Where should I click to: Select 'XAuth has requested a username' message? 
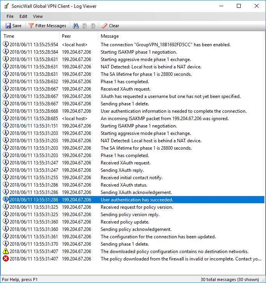171,96
